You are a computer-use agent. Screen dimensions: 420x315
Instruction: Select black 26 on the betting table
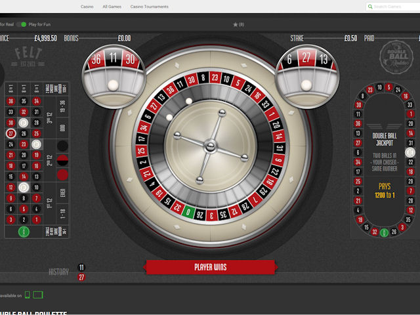tap(24, 133)
